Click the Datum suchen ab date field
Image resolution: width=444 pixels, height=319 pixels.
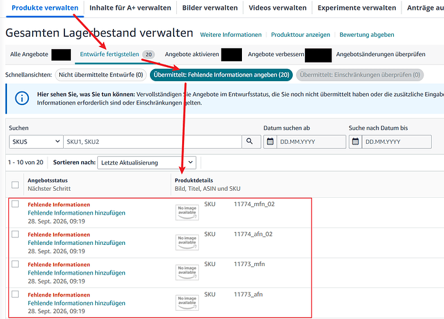311,142
